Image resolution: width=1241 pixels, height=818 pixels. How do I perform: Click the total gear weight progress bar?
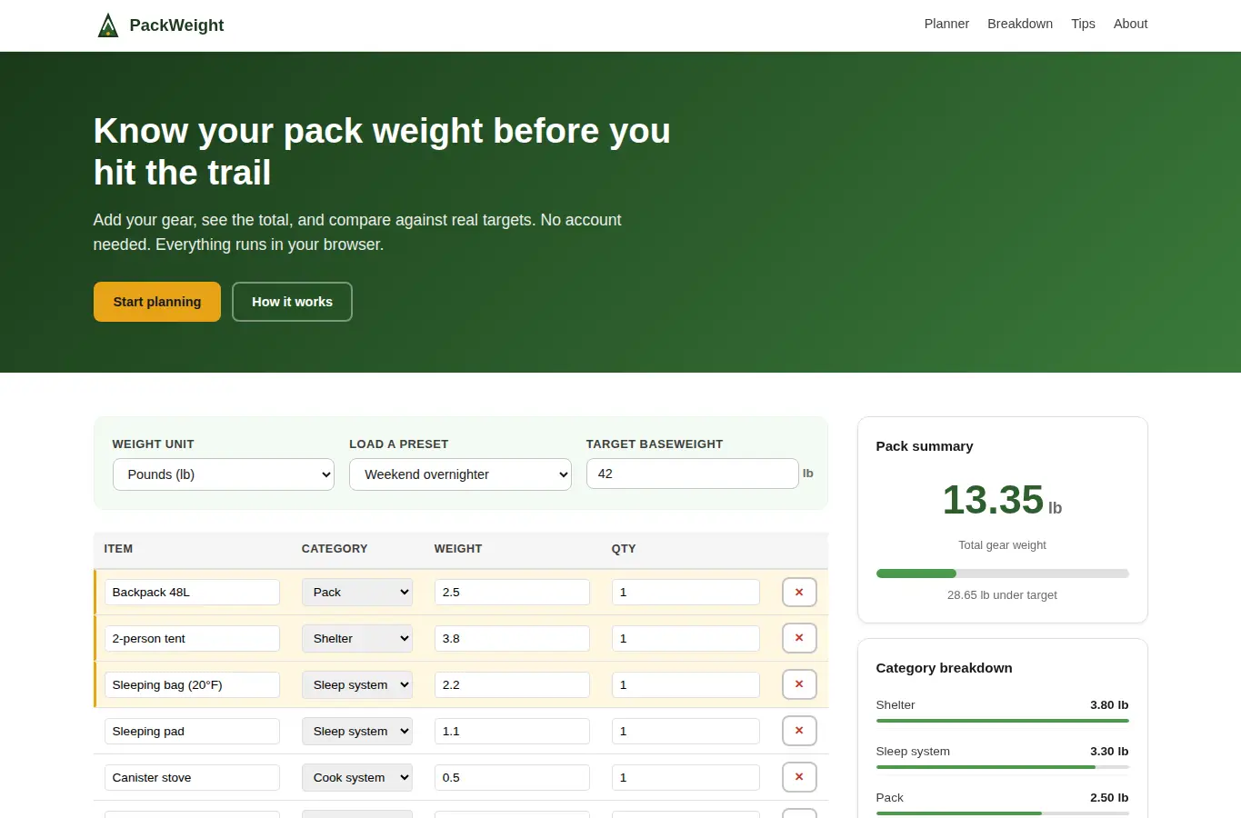(1002, 574)
